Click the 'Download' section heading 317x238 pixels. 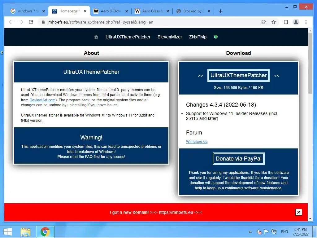239,53
